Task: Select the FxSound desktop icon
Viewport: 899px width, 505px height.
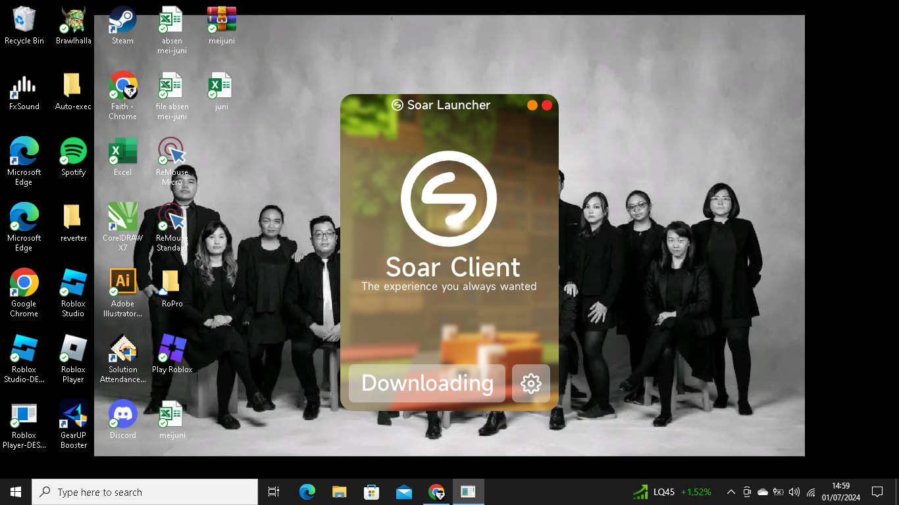Action: (24, 91)
